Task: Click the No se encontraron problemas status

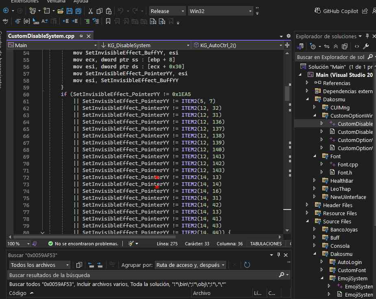Action: [83, 244]
